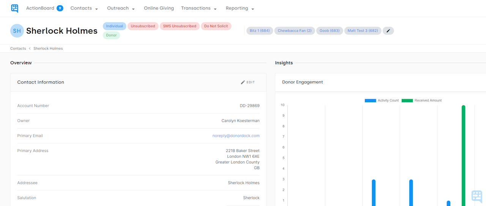Edit Contact Information
This screenshot has width=486, height=206.
pos(248,82)
